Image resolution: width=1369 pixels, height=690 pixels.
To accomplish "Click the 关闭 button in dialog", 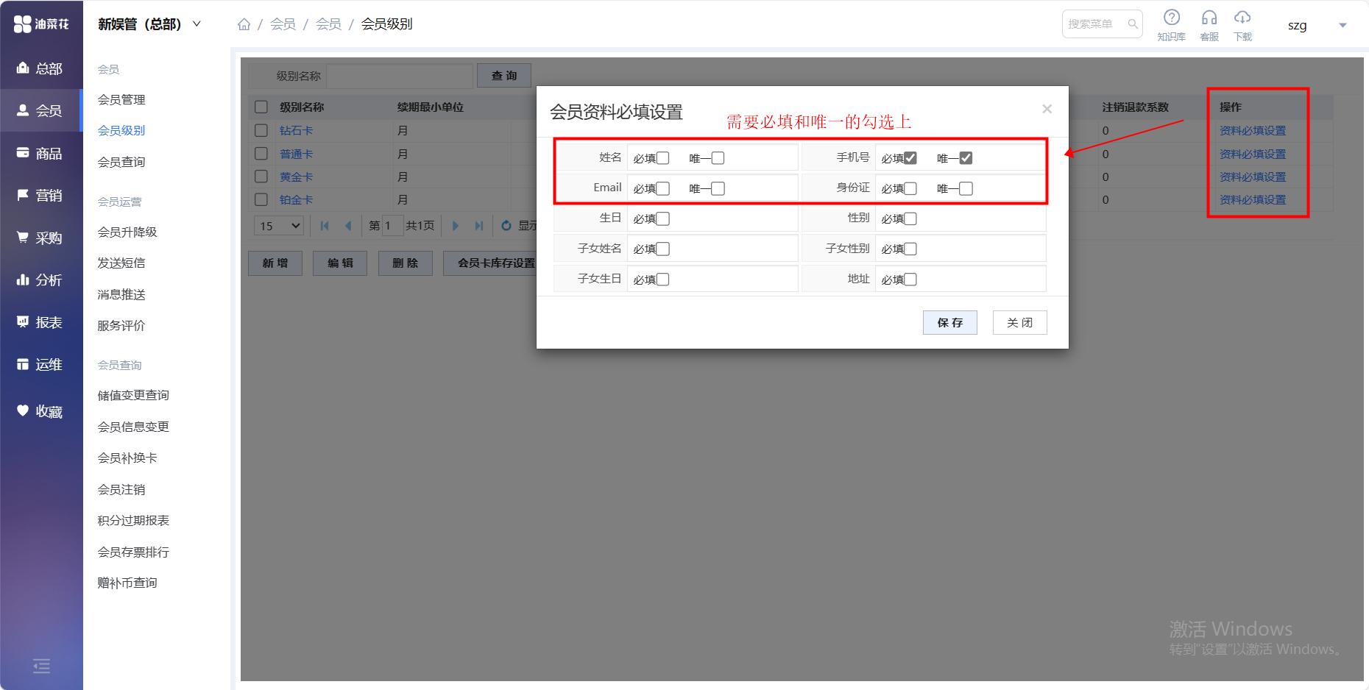I will coord(1019,322).
